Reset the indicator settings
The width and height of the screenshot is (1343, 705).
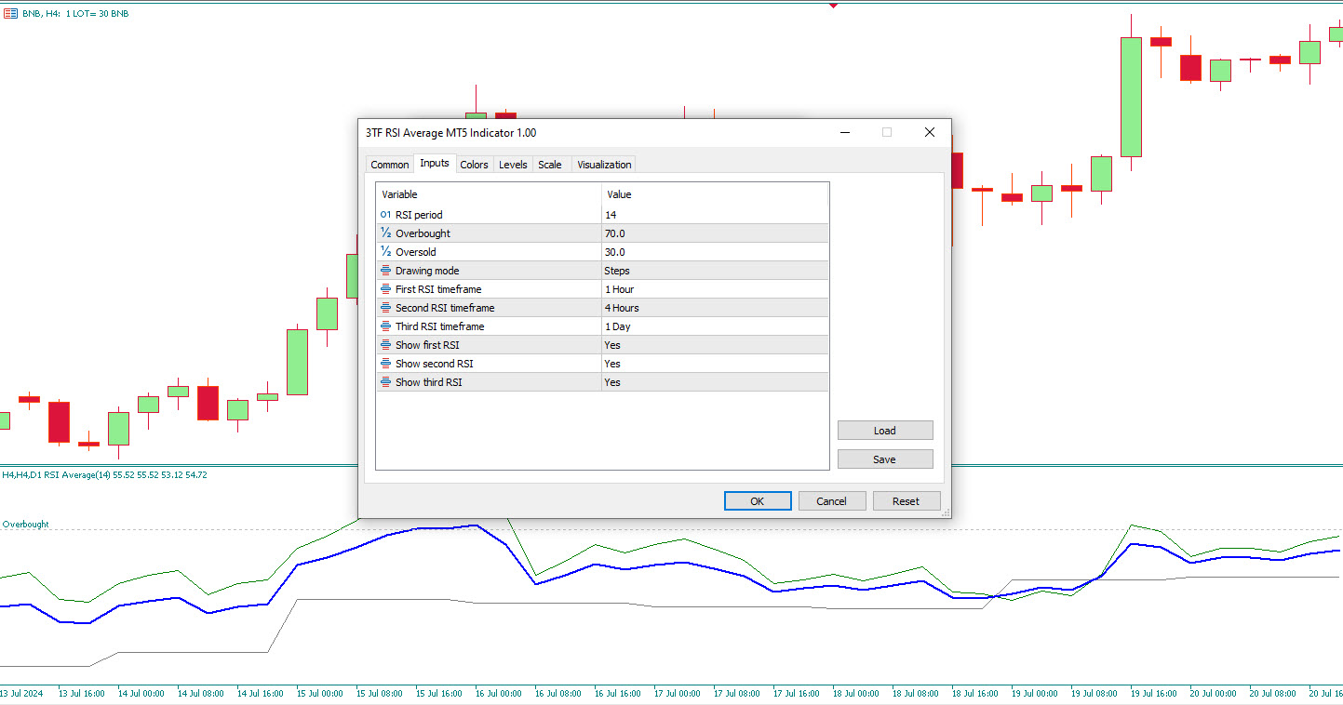pyautogui.click(x=906, y=500)
